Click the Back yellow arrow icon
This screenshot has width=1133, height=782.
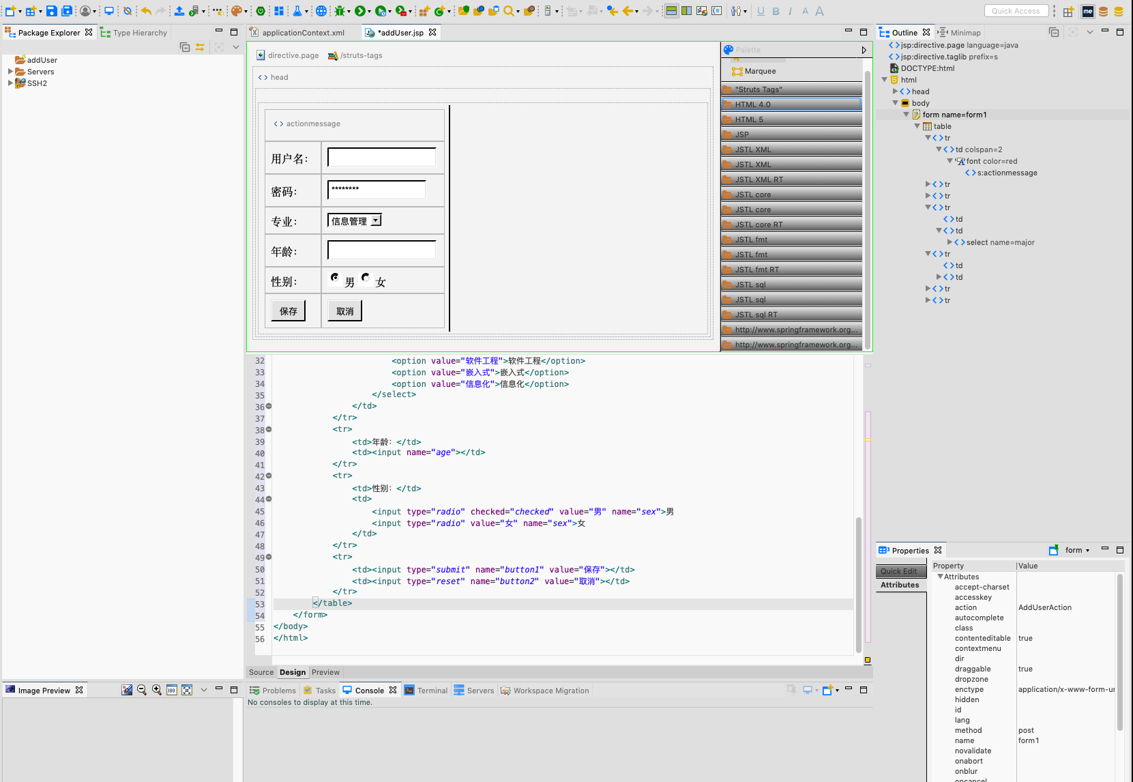628,11
